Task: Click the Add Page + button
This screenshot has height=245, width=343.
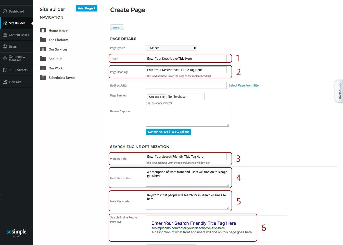Action: (x=86, y=8)
